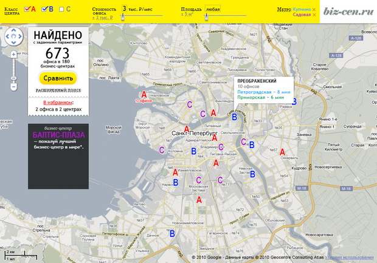The height and width of the screenshot is (263, 377).
Task: Click the office cost value field showing 3
Action: pos(124,9)
